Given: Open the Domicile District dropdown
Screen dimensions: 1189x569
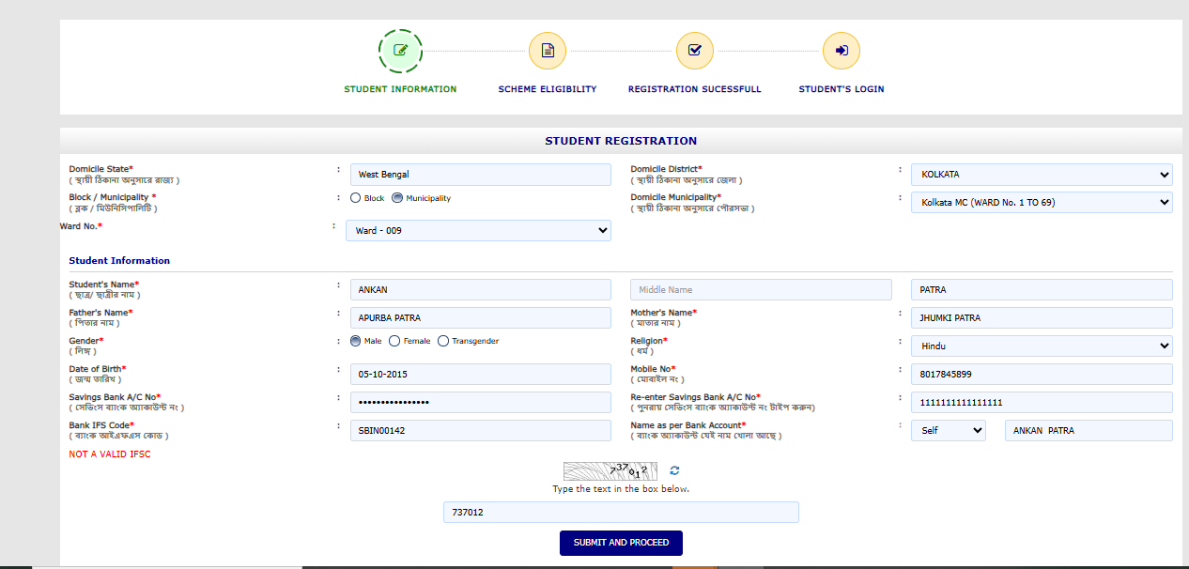Looking at the screenshot, I should 1042,175.
